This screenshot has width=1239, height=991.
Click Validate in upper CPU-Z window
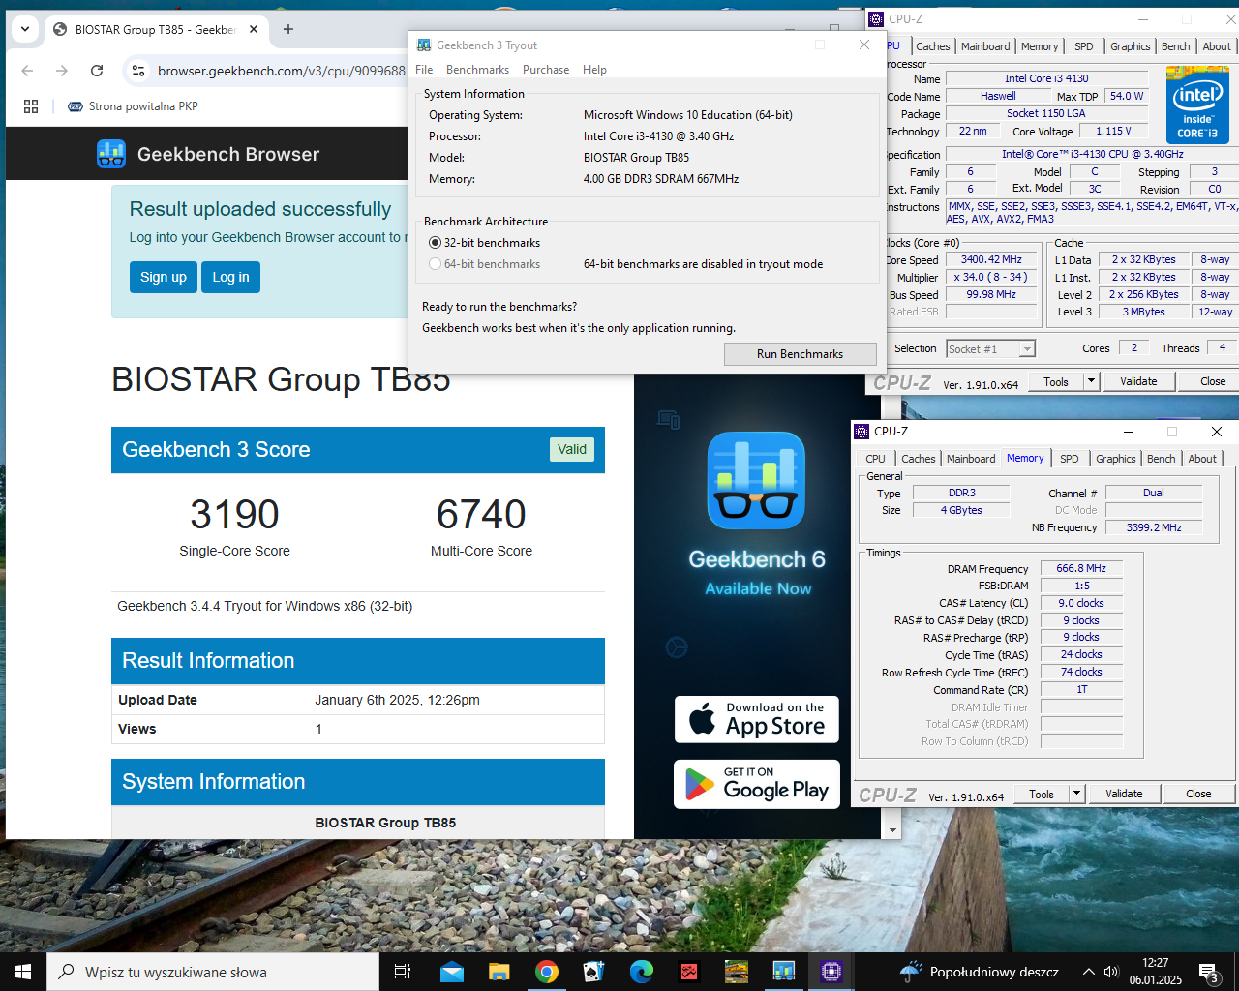click(x=1138, y=381)
